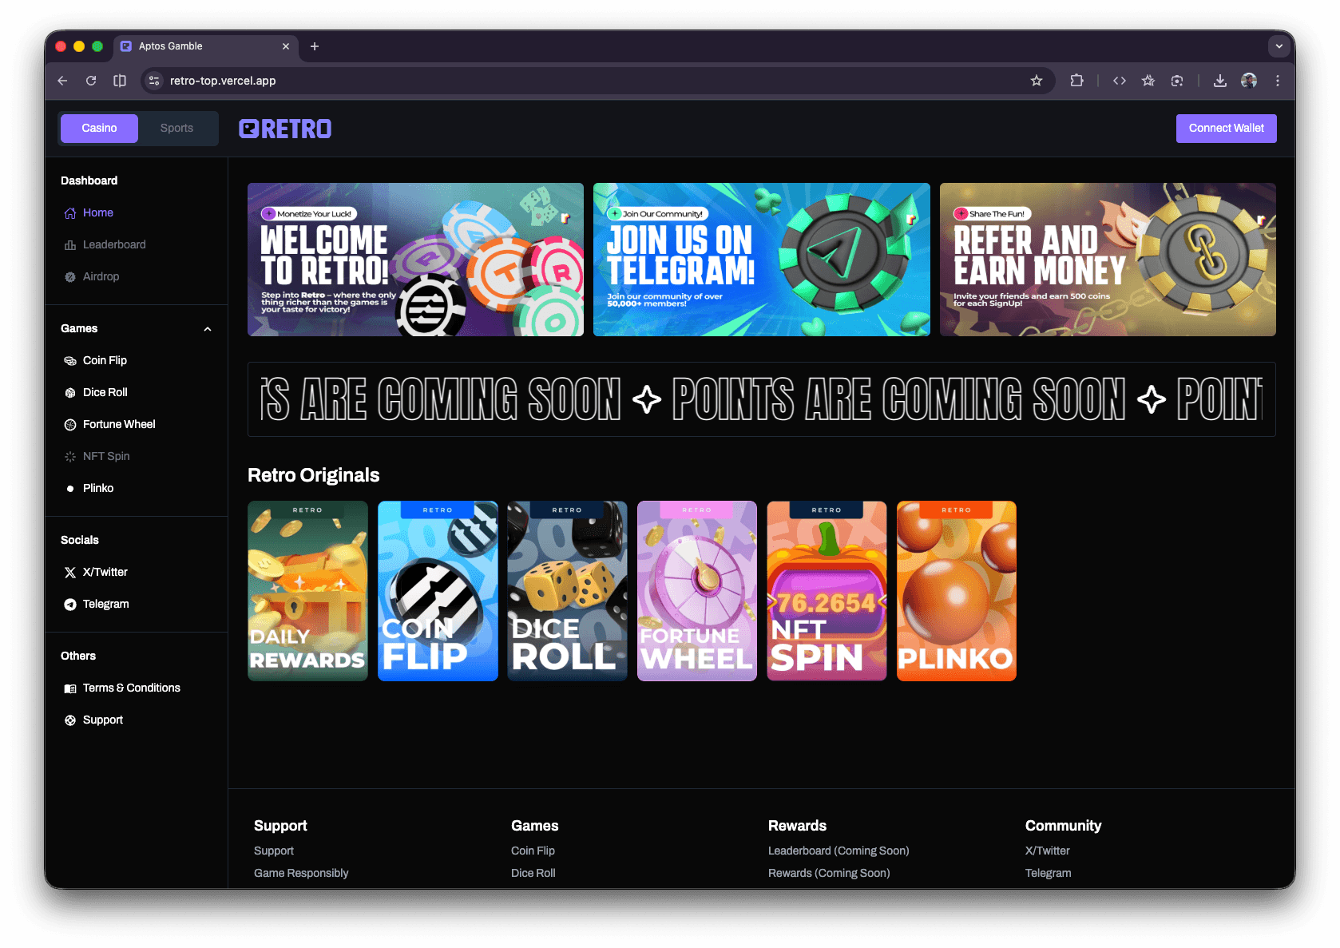Select the Dice Roll sidebar icon
This screenshot has height=948, width=1340.
(x=70, y=393)
